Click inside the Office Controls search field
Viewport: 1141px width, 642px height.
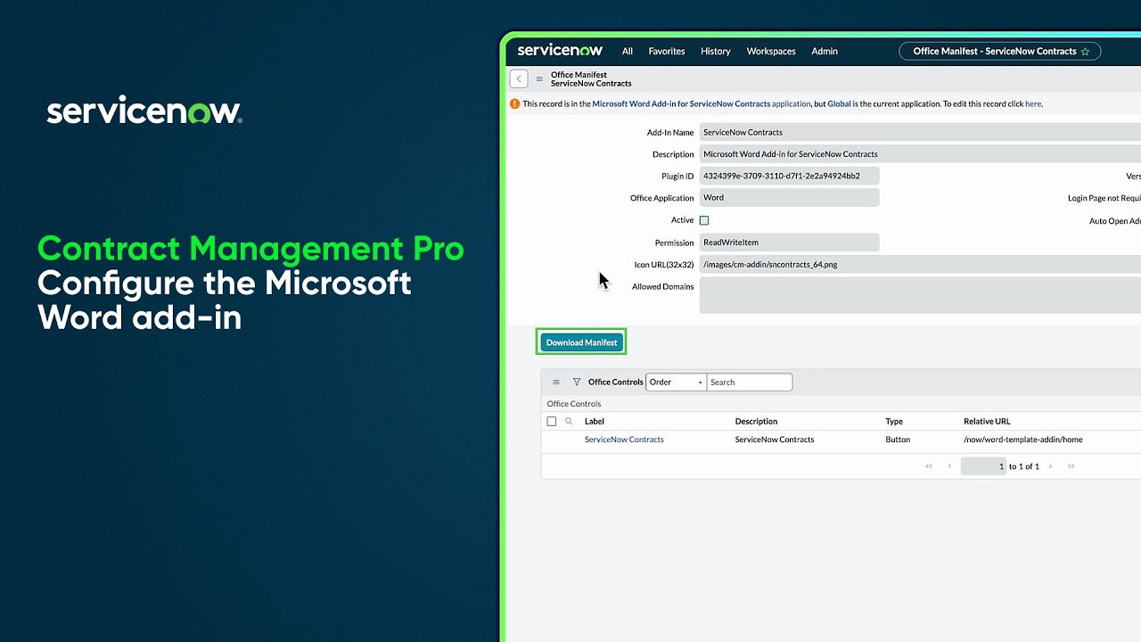749,382
